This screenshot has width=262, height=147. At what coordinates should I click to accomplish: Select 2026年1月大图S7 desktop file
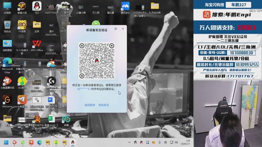pyautogui.click(x=140, y=10)
